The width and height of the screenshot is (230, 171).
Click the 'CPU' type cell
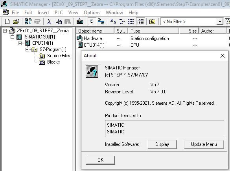[135, 45]
